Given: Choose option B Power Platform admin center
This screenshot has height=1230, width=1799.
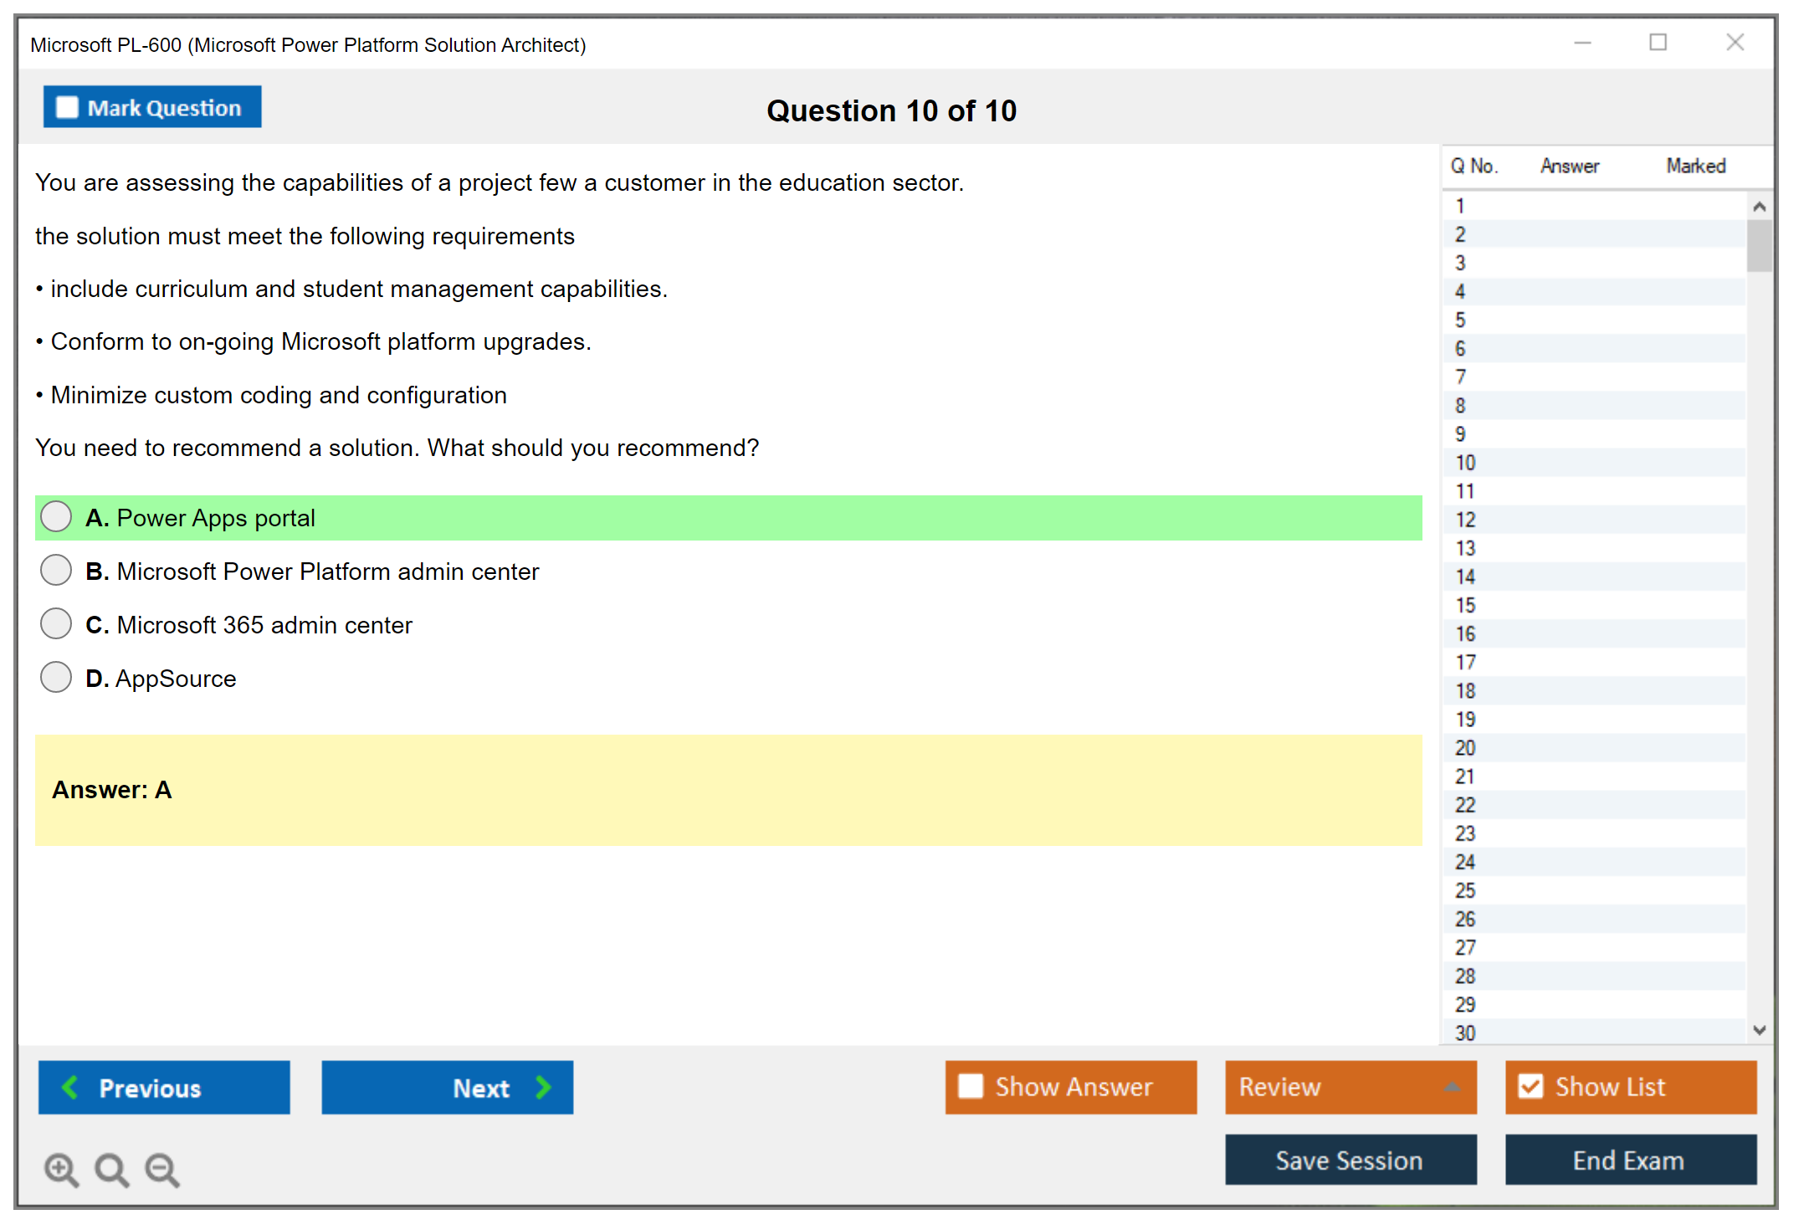Looking at the screenshot, I should pyautogui.click(x=56, y=571).
